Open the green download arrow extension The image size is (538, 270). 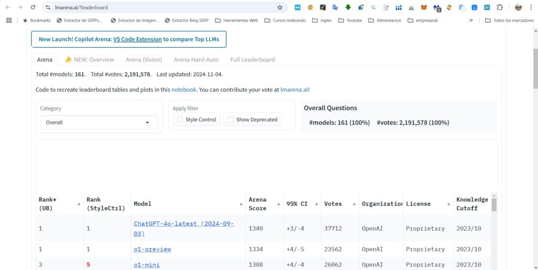coord(348,7)
